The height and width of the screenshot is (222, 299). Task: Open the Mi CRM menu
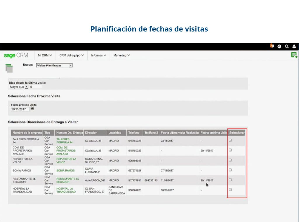pyautogui.click(x=44, y=55)
